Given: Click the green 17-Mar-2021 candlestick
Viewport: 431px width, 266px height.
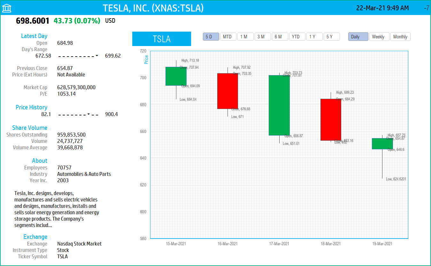Looking at the screenshot, I should click(279, 105).
